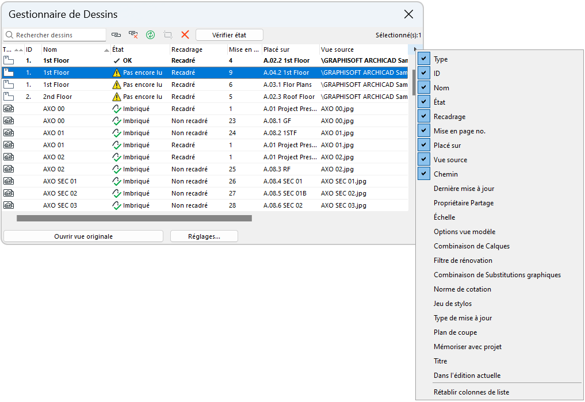Click the red delete X icon

tap(185, 35)
